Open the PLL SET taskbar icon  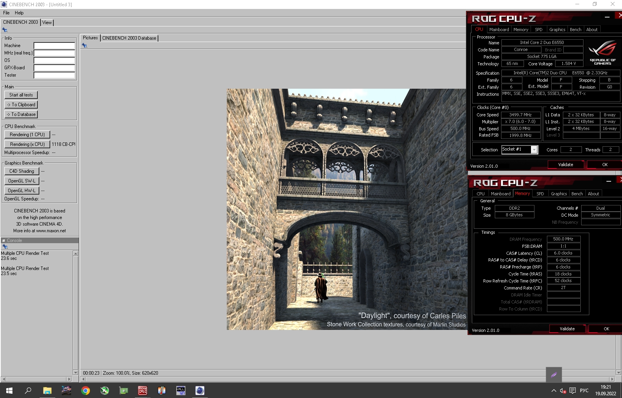pyautogui.click(x=181, y=391)
